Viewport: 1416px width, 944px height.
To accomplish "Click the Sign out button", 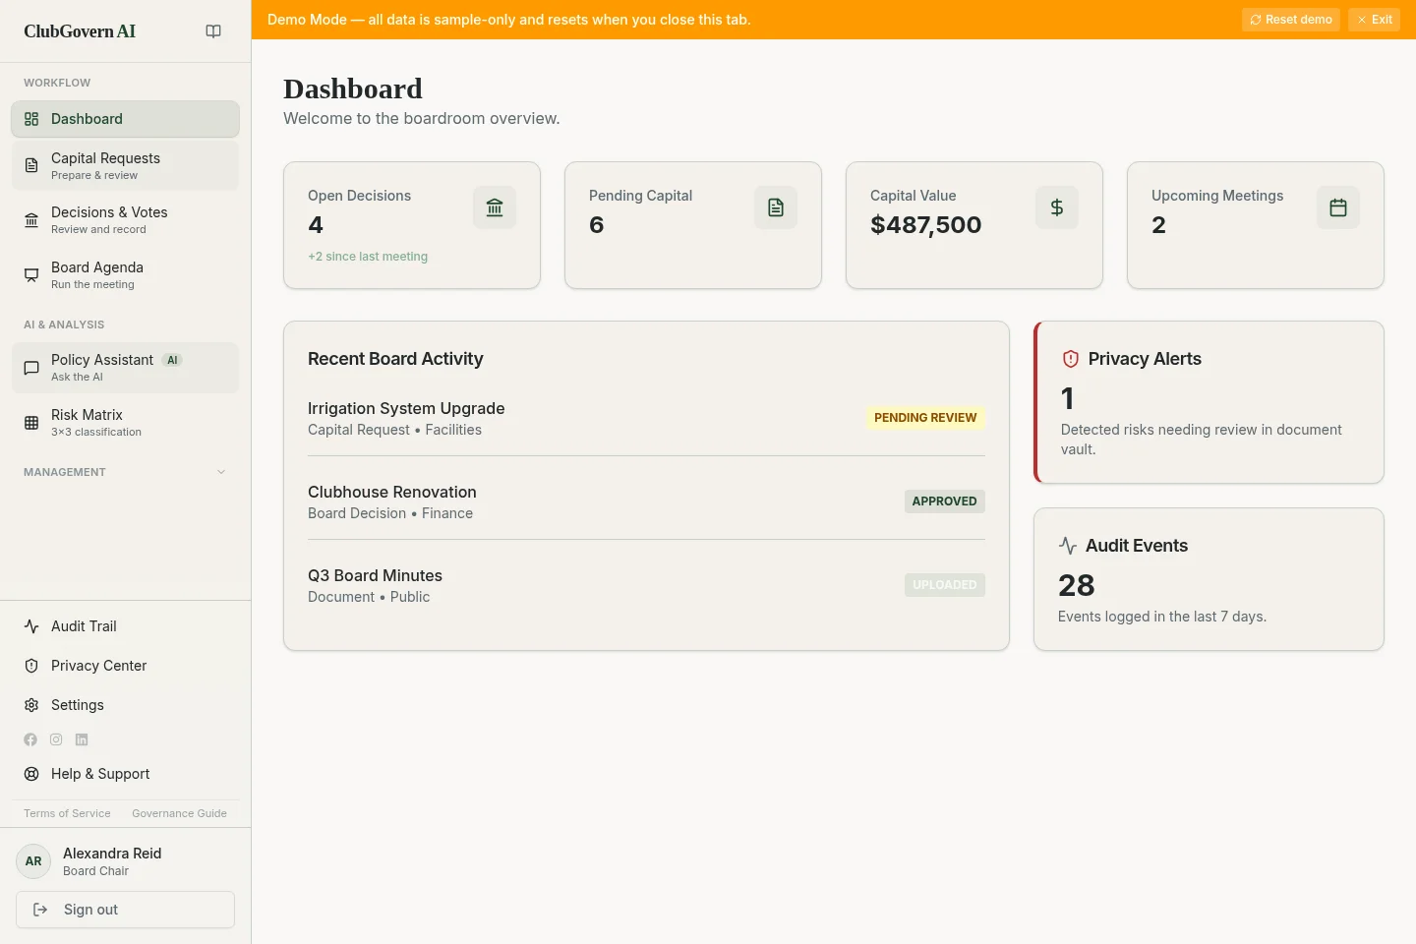I will [x=126, y=910].
